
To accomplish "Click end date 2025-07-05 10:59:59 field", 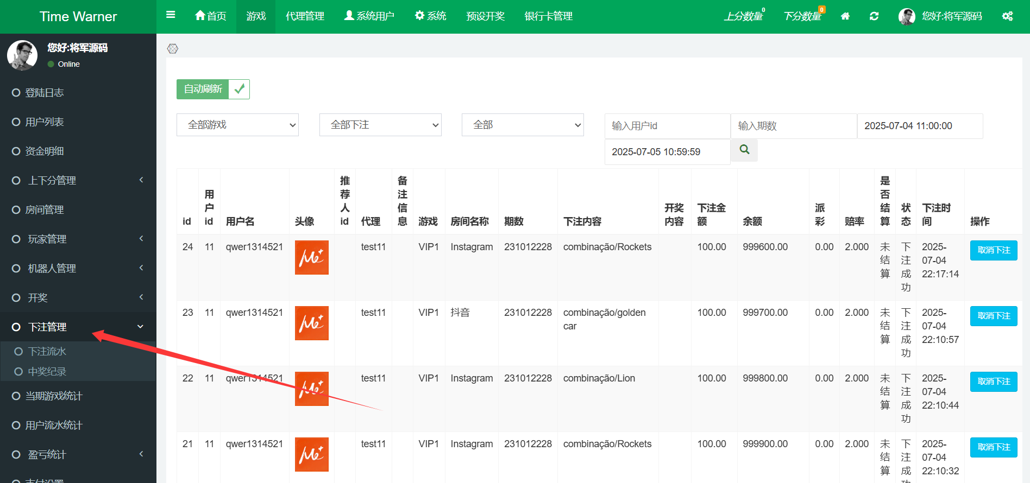I will 668,152.
